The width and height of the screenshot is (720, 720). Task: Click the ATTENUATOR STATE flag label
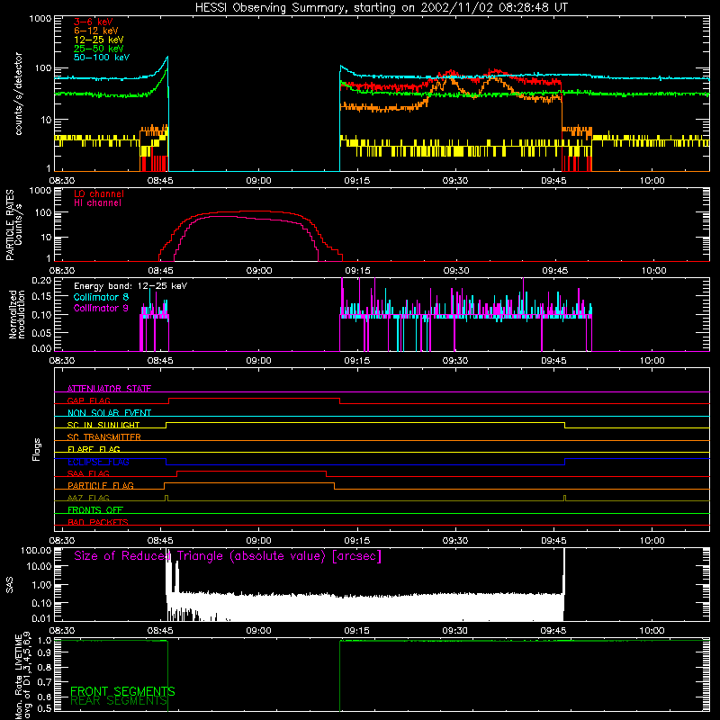tap(109, 389)
